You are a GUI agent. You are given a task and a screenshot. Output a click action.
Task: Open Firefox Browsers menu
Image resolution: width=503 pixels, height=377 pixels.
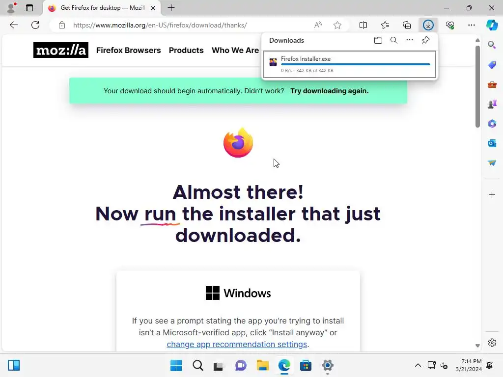128,51
